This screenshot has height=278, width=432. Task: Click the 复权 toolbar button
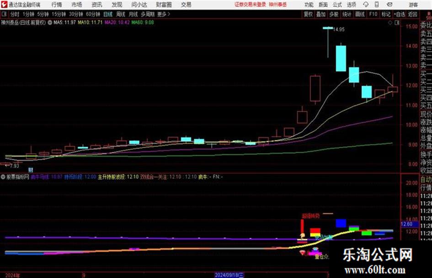308,14
